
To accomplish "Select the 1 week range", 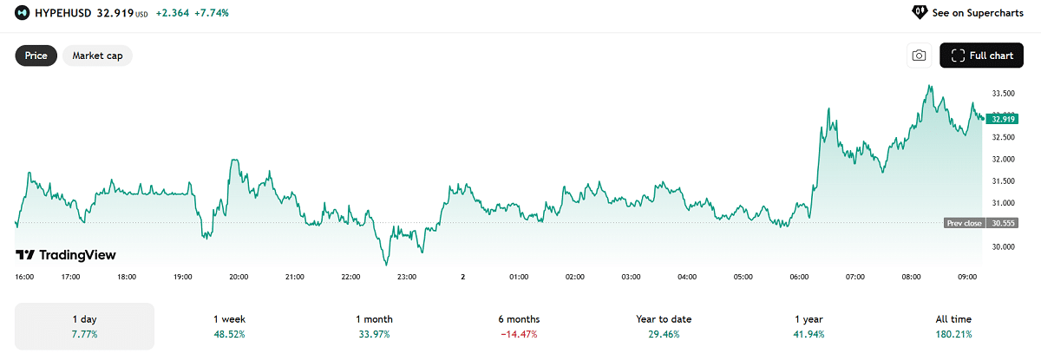I will coord(229,326).
